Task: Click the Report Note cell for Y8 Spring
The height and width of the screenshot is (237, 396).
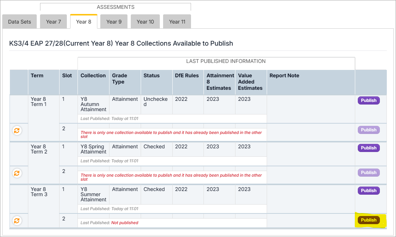Action: (310, 154)
